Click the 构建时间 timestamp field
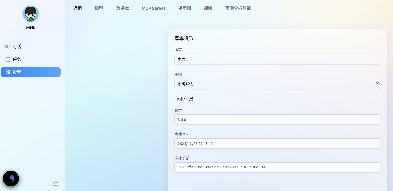 [x=277, y=143]
